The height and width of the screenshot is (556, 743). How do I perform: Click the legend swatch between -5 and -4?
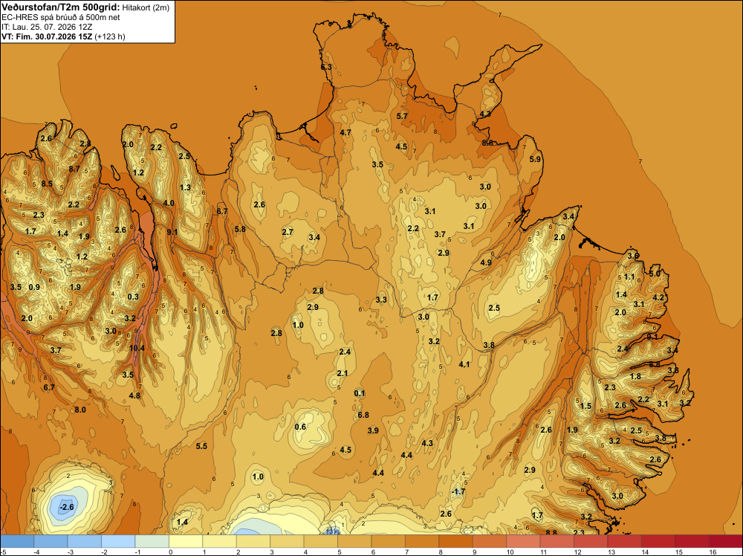click(x=17, y=541)
